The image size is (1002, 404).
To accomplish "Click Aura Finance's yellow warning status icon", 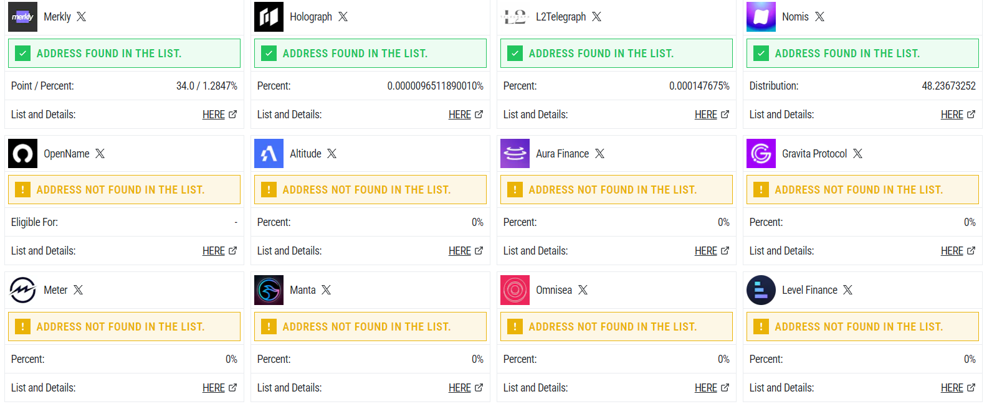I will coord(515,190).
